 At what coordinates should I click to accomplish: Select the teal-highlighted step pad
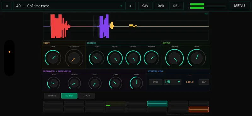(x=157, y=103)
